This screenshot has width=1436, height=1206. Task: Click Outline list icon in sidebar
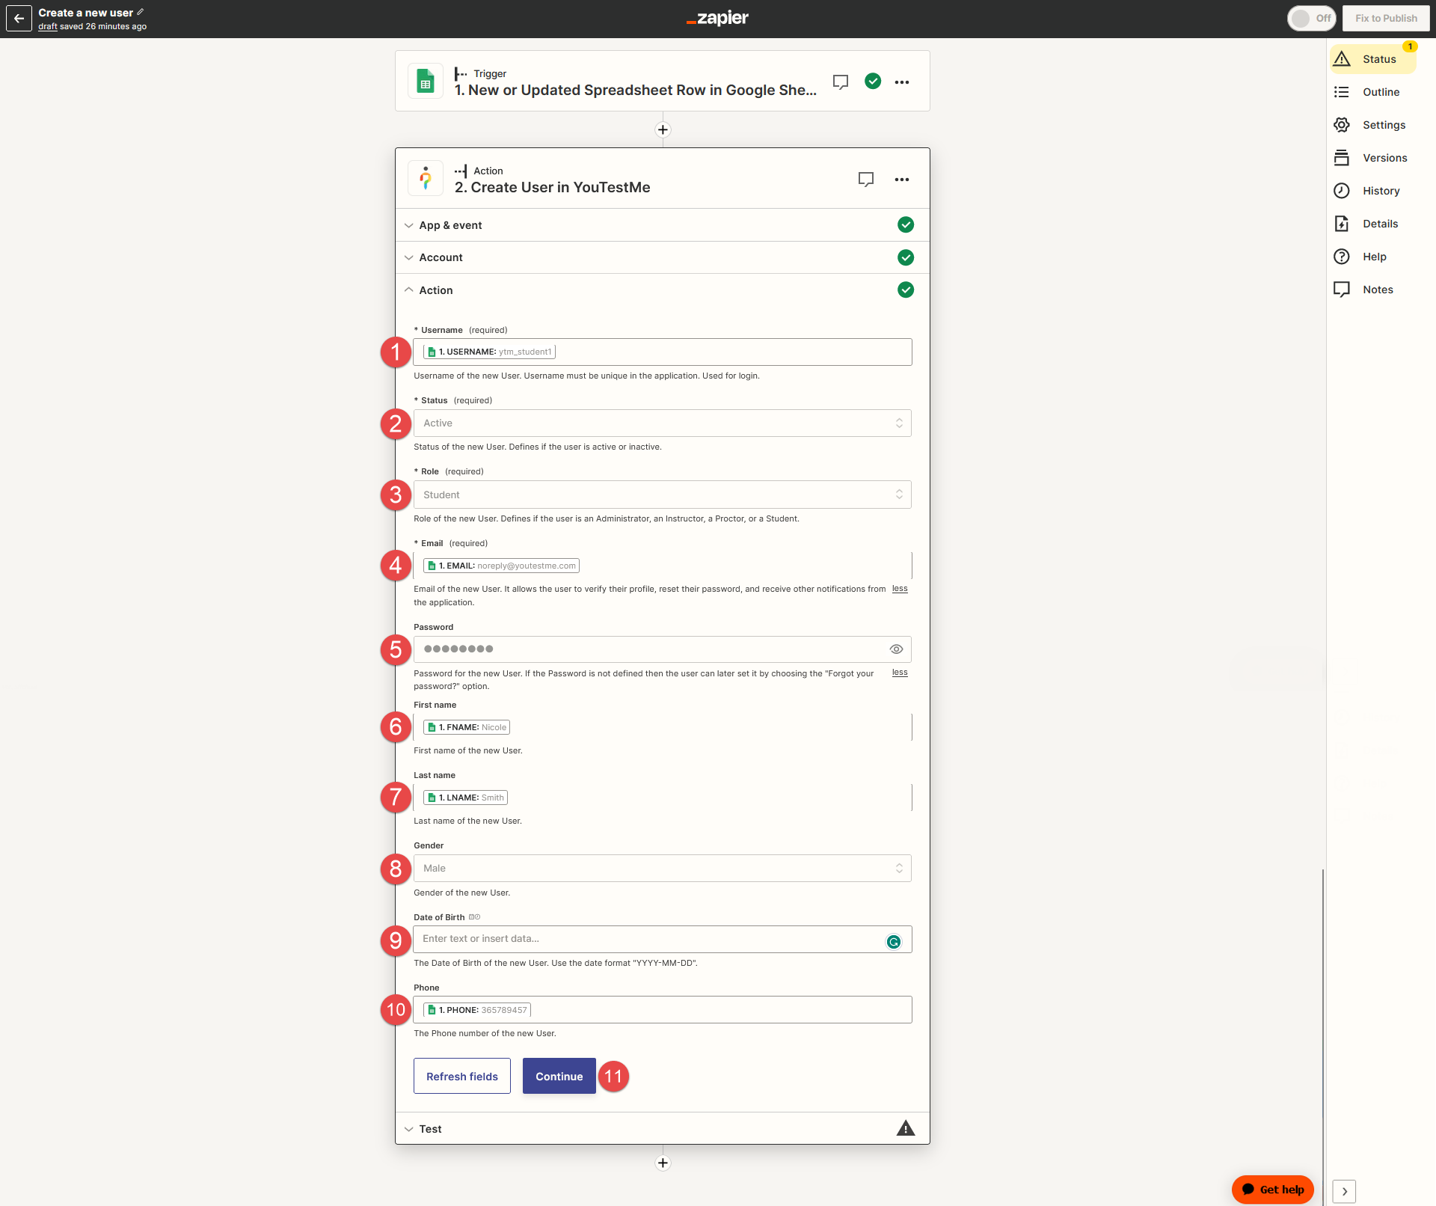tap(1342, 92)
